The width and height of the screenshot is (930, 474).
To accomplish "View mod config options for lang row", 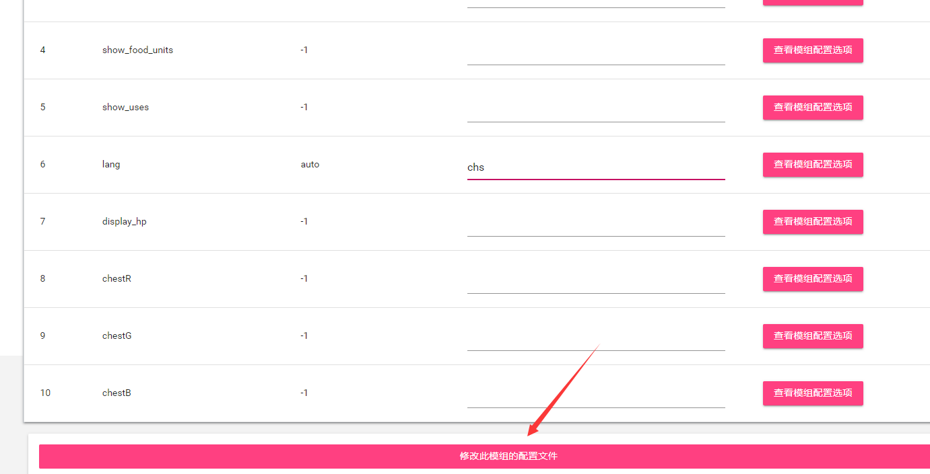I will pos(813,164).
